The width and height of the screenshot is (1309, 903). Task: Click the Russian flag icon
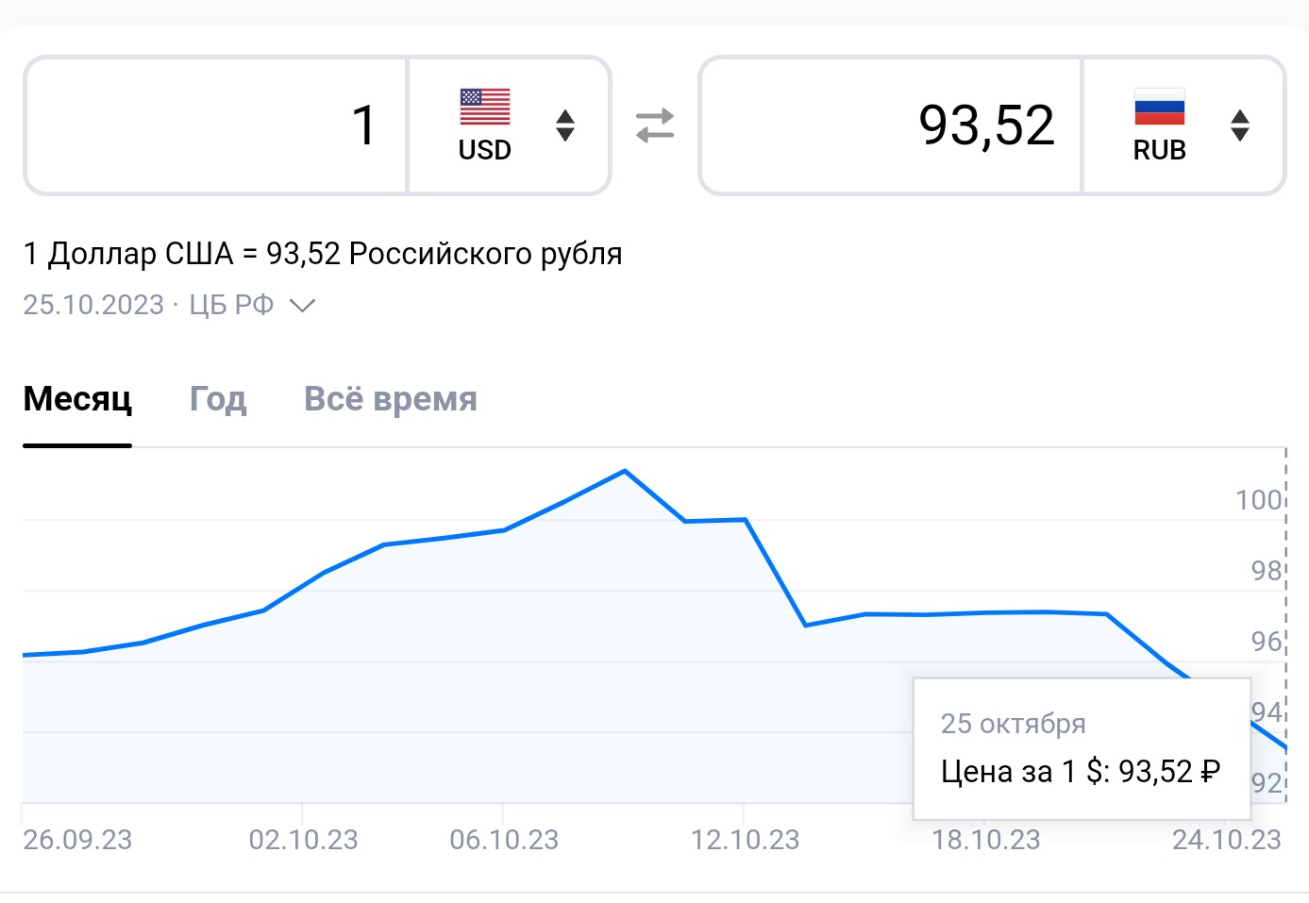pos(1159,108)
